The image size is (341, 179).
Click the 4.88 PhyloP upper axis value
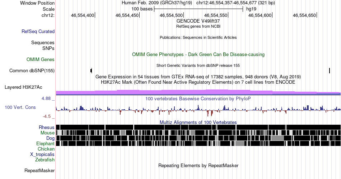46,98
